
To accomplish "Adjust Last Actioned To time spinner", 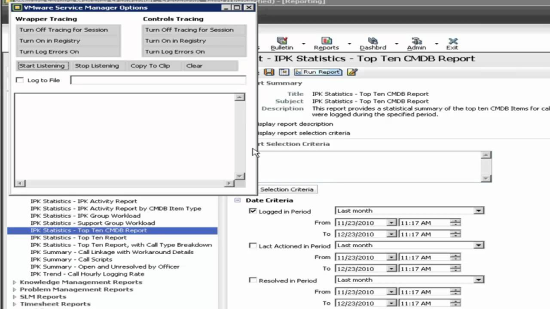I will (455, 269).
